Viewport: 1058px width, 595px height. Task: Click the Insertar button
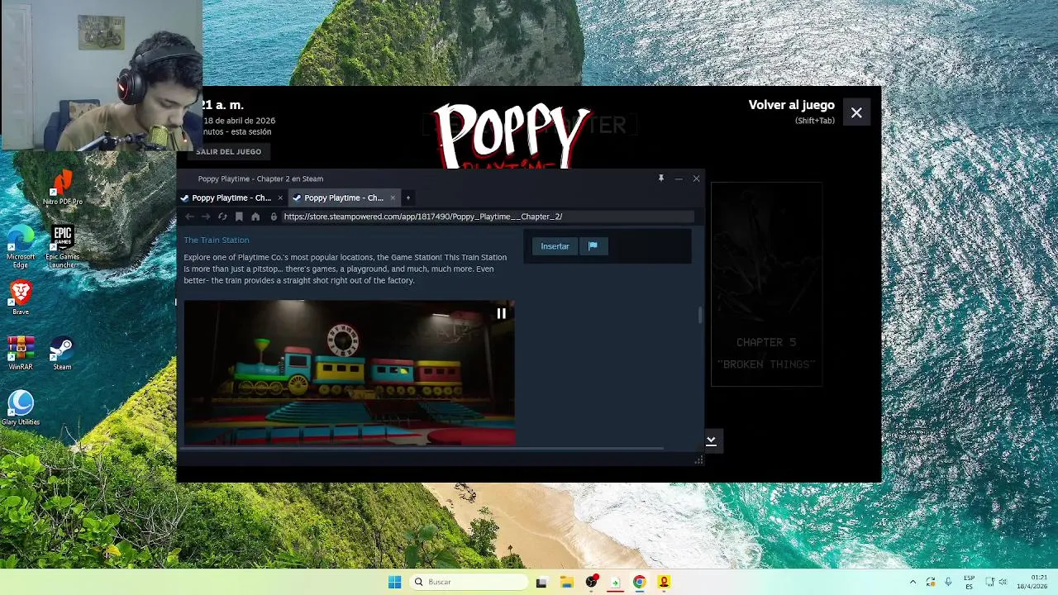tap(555, 246)
